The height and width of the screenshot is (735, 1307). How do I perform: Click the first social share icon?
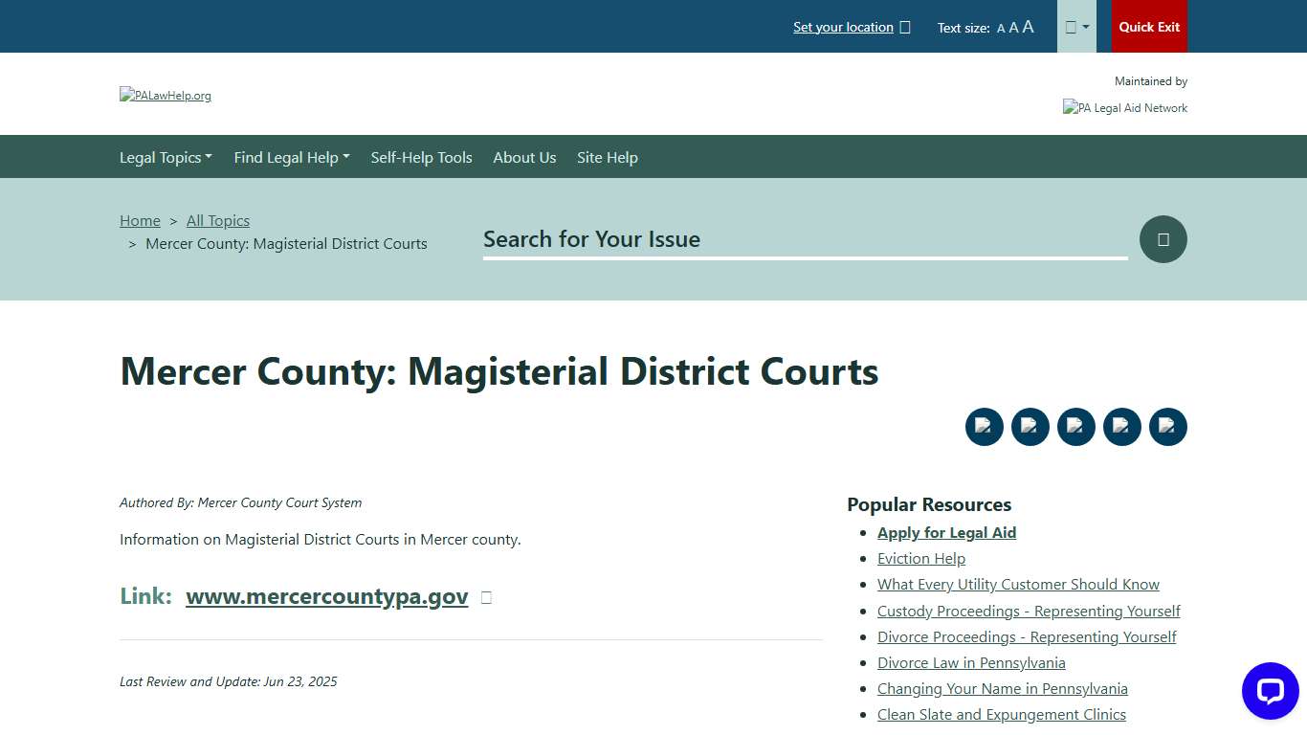pyautogui.click(x=985, y=427)
